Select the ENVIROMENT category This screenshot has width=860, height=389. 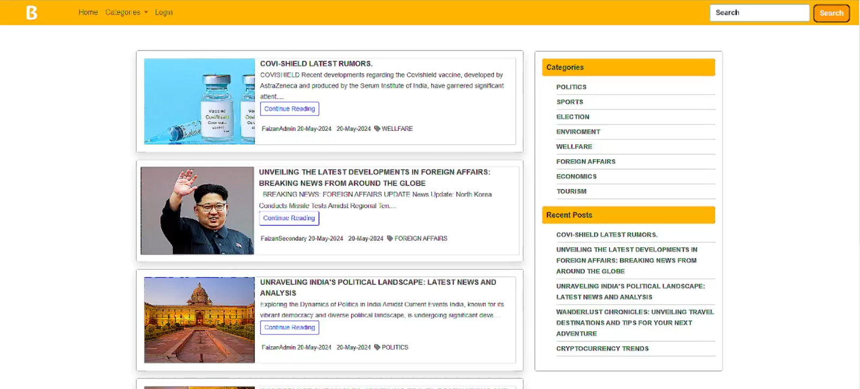pyautogui.click(x=578, y=132)
